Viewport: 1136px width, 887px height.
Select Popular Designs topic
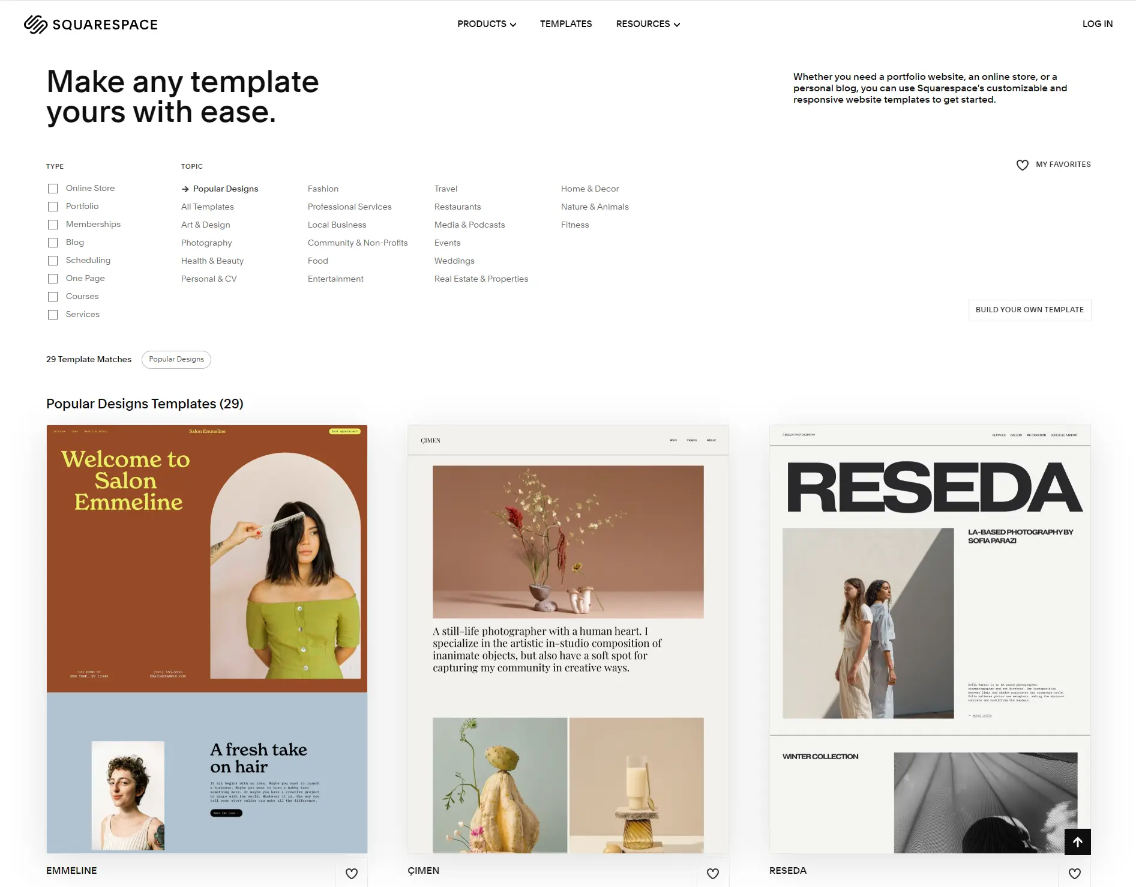226,189
